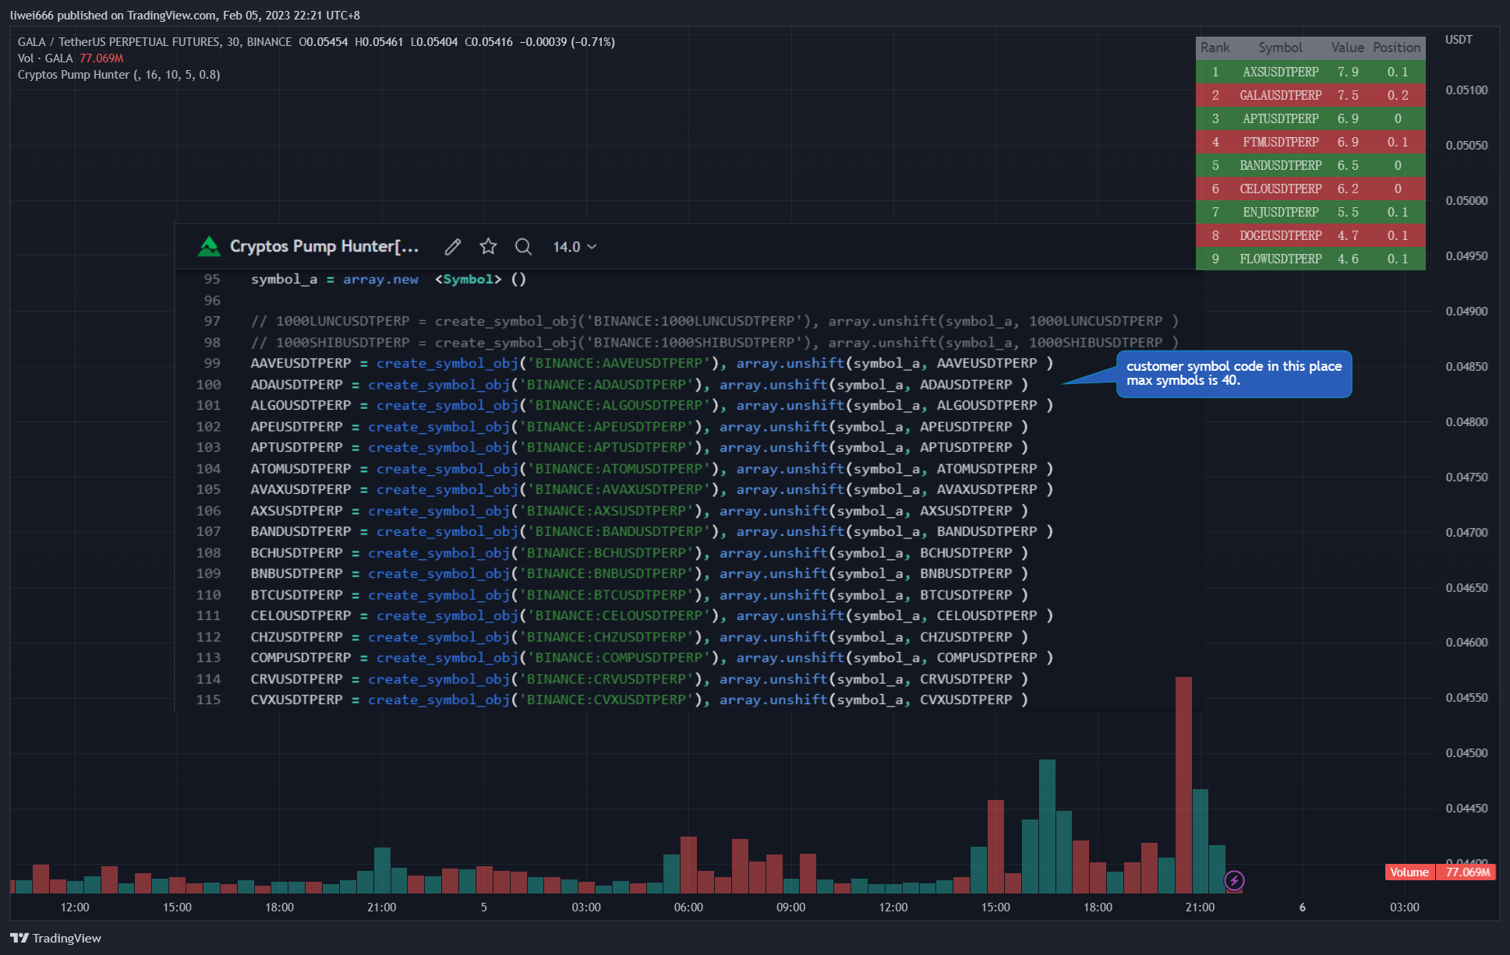Click the tallest red volume bar
Screen dimensions: 1510x955
(x=1183, y=784)
